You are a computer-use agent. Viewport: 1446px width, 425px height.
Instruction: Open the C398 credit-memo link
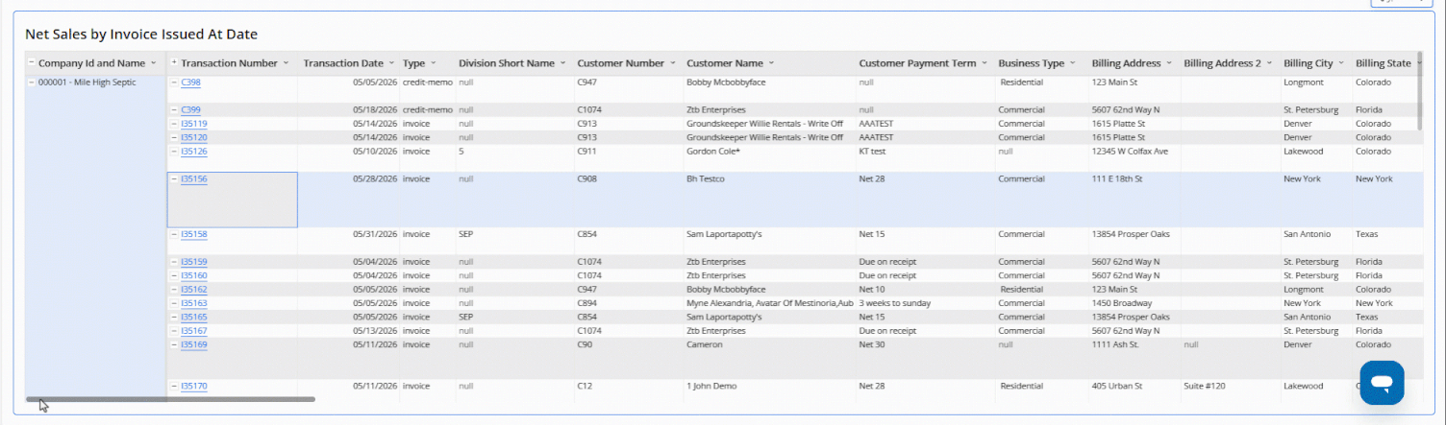(190, 83)
